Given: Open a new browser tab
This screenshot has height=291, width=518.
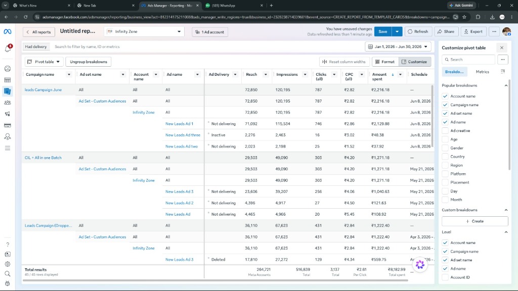Looking at the screenshot, I should [271, 5].
